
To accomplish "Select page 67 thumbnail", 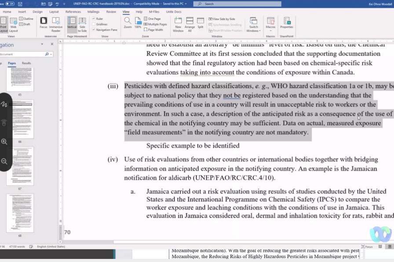I will (x=20, y=166).
